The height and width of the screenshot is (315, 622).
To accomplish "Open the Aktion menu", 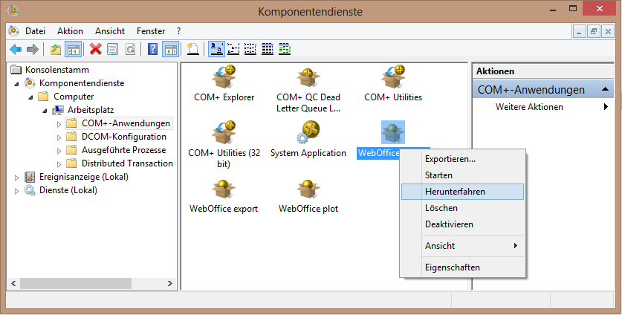I will point(70,31).
